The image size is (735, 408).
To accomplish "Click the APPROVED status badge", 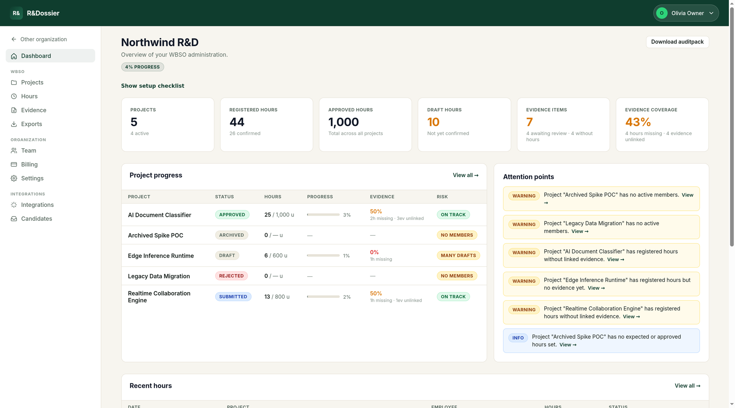I will pyautogui.click(x=232, y=215).
